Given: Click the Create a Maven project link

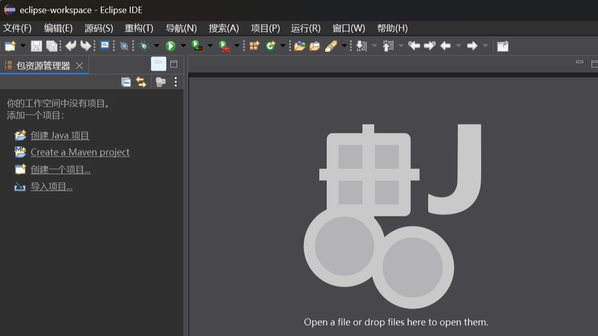Looking at the screenshot, I should [x=80, y=152].
